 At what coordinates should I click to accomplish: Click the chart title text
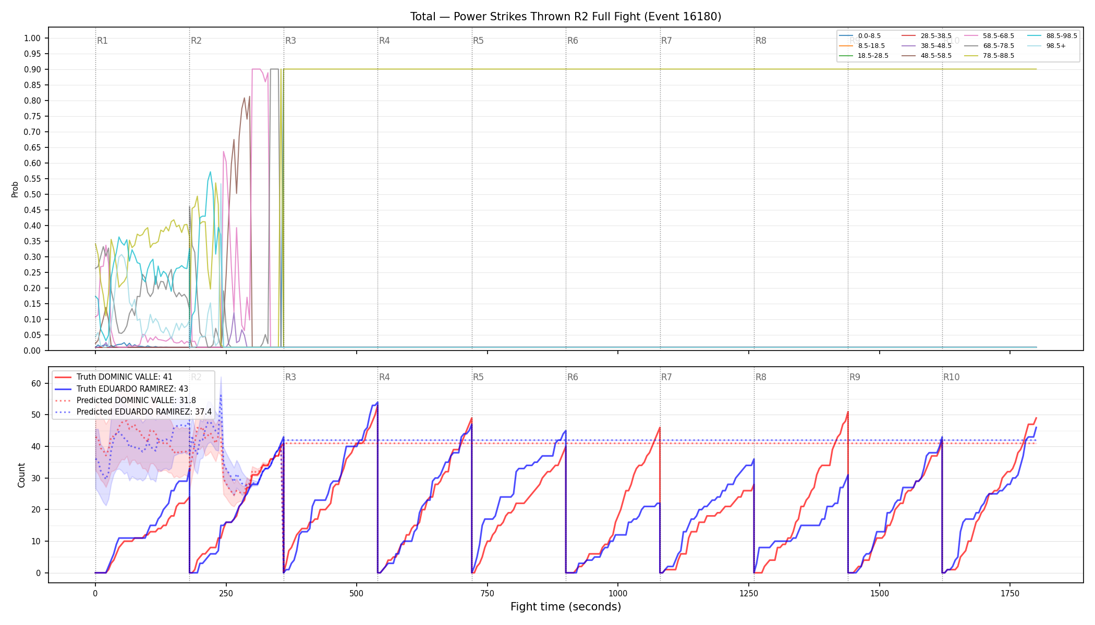(566, 17)
